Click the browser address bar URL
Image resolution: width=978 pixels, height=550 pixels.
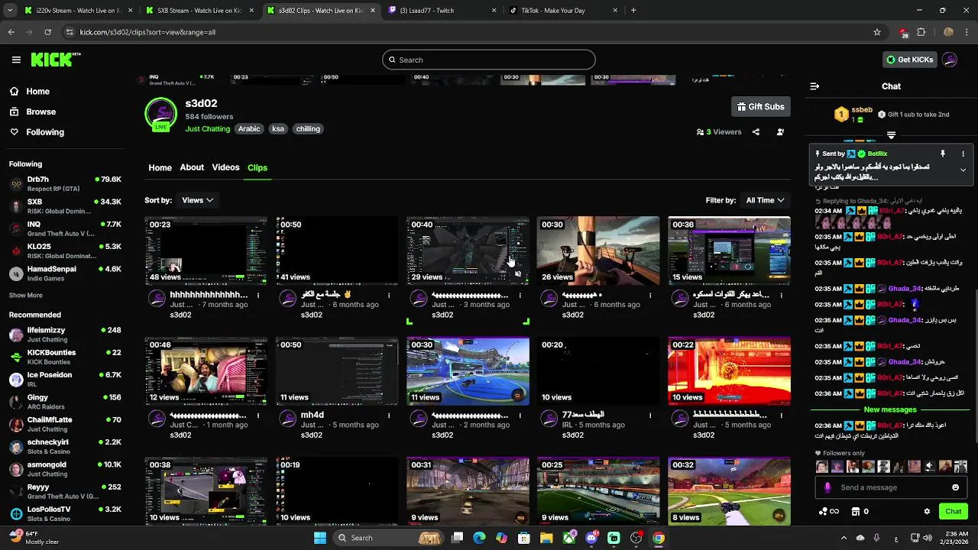pyautogui.click(x=147, y=32)
